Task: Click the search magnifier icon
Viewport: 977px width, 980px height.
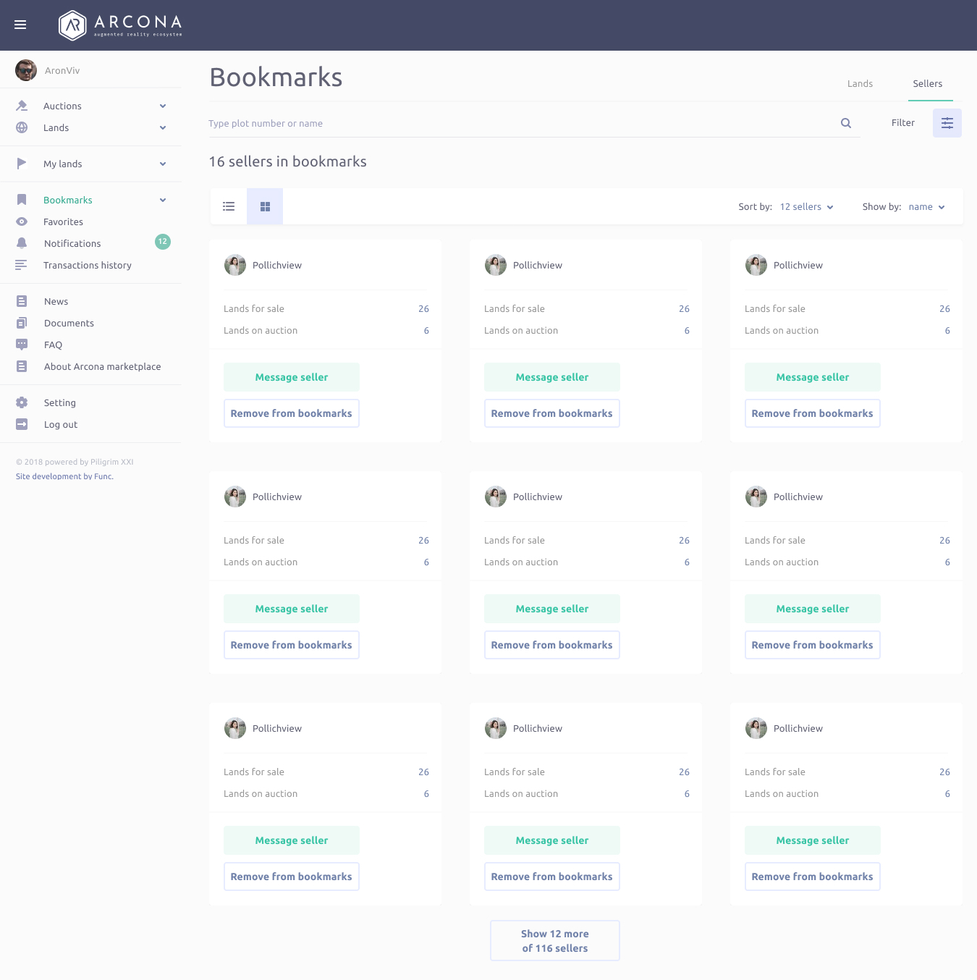Action: coord(845,123)
